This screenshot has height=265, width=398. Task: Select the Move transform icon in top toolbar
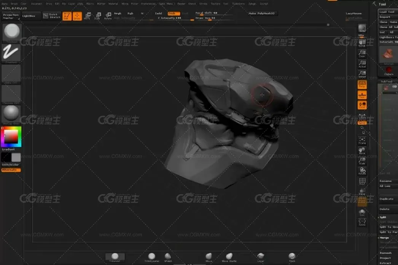click(87, 16)
